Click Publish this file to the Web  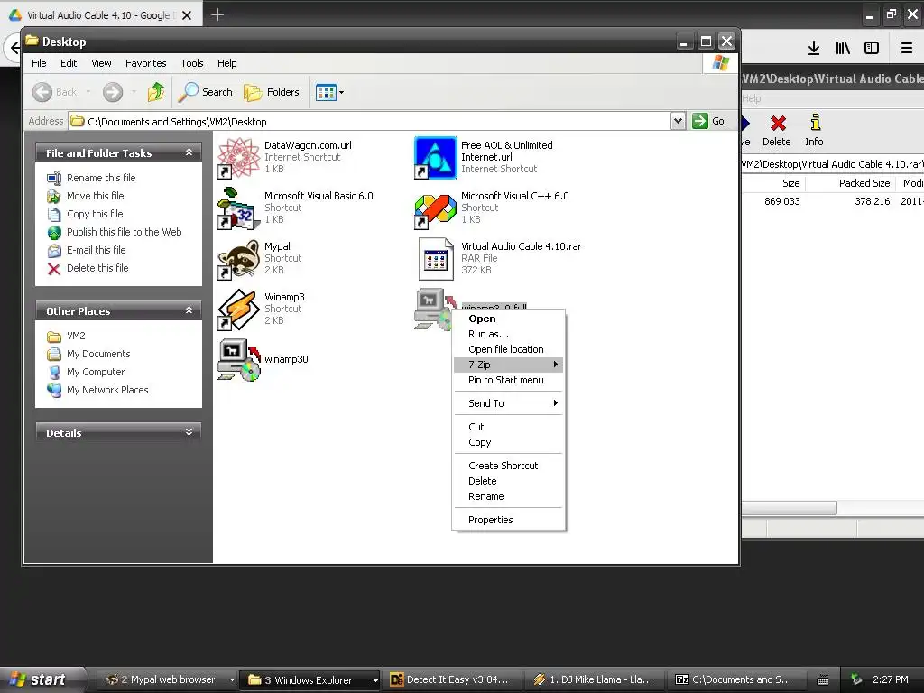click(124, 232)
